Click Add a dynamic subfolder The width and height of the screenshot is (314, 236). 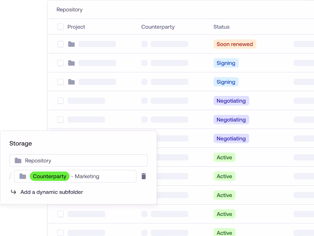(x=51, y=192)
